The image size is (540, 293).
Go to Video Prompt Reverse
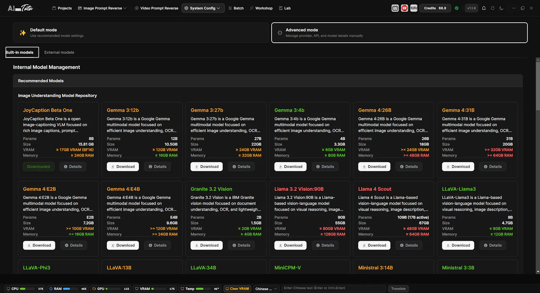click(156, 8)
